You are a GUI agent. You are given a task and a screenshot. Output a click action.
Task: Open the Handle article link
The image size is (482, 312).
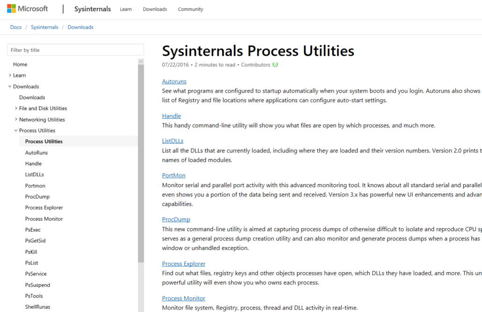pos(172,116)
